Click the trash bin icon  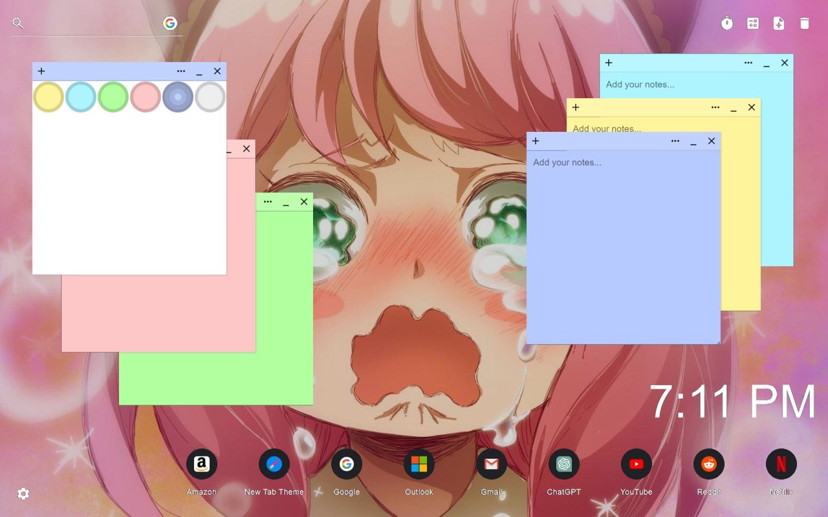[805, 23]
